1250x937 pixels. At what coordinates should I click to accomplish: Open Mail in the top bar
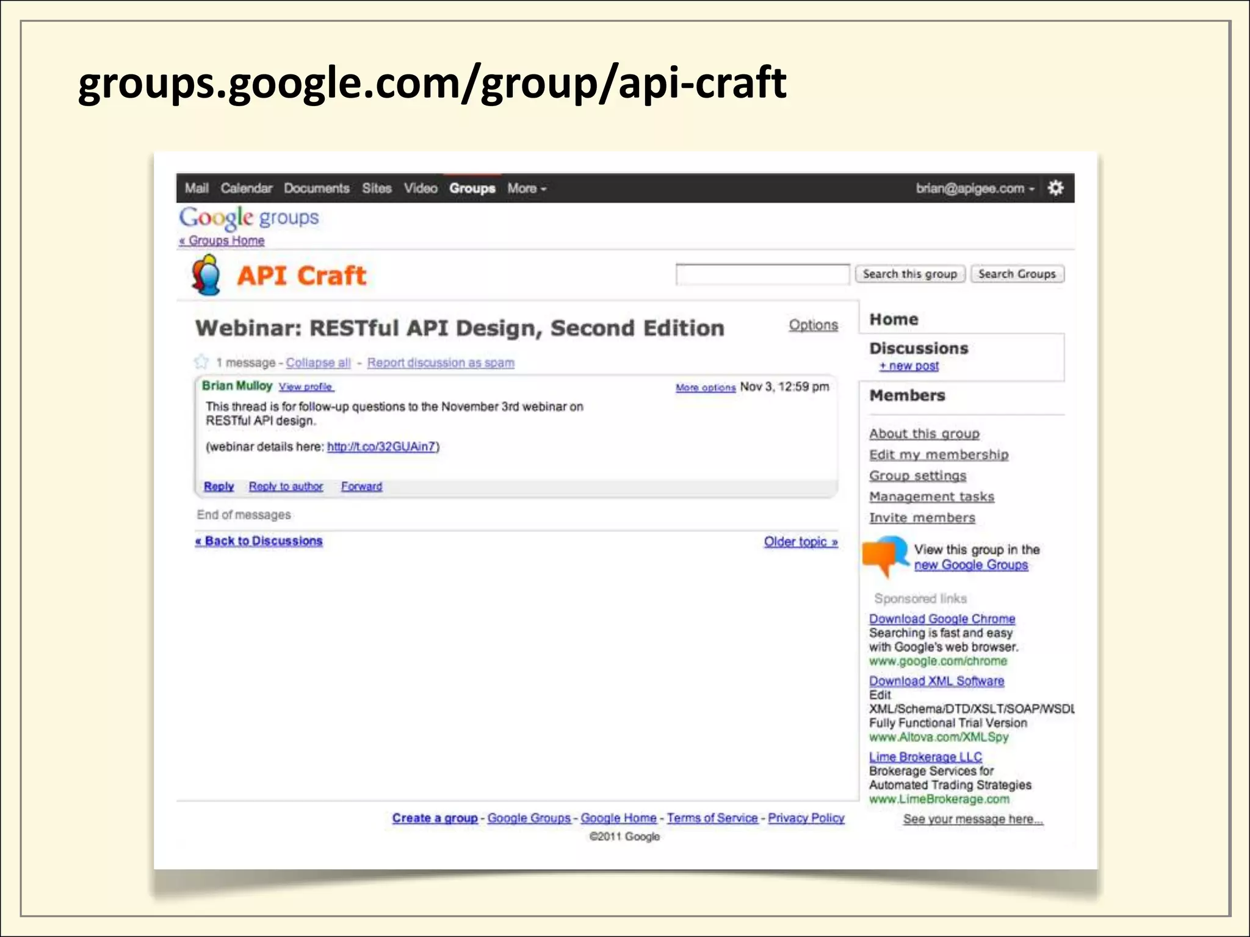[197, 188]
